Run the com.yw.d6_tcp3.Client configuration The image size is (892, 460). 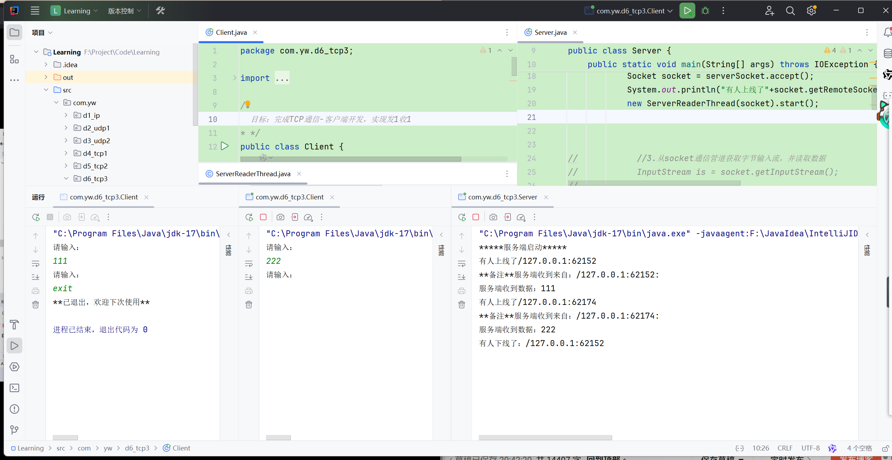[x=687, y=11]
